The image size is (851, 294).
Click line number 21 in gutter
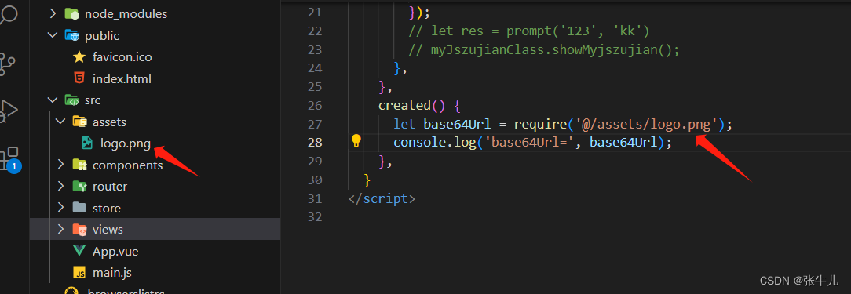pos(315,12)
